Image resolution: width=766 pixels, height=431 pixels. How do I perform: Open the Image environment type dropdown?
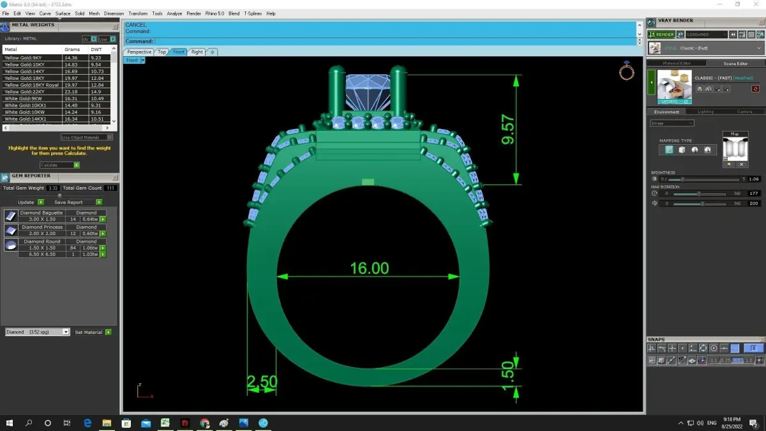click(x=672, y=123)
